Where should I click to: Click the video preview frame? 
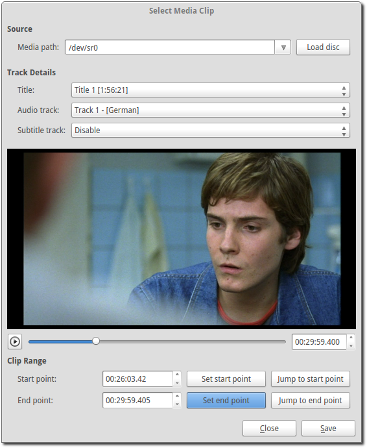tap(182, 239)
